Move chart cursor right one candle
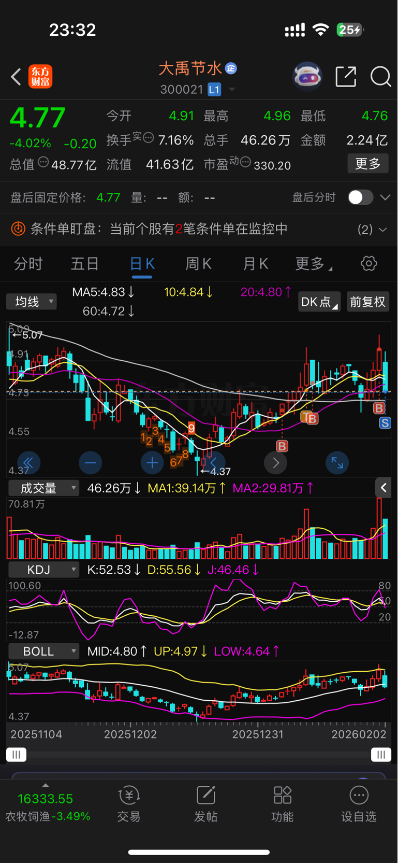The height and width of the screenshot is (863, 398). [275, 463]
